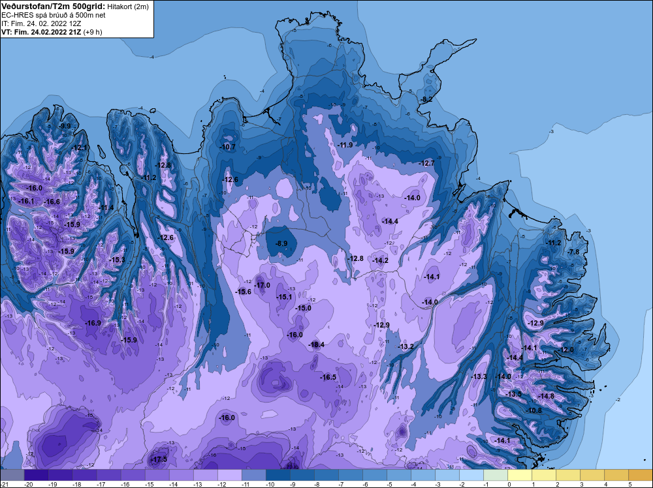
Task: Click the -9.9 temperature reading
Action: [x=65, y=126]
